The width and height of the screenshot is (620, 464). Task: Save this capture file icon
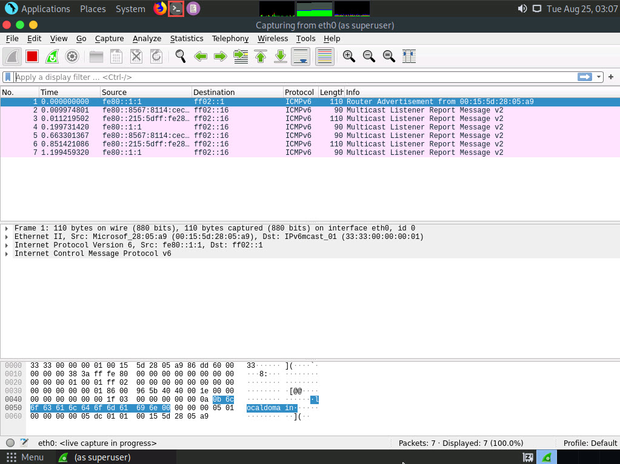116,56
